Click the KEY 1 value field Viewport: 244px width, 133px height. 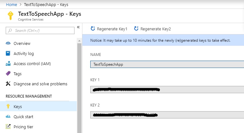point(167,89)
